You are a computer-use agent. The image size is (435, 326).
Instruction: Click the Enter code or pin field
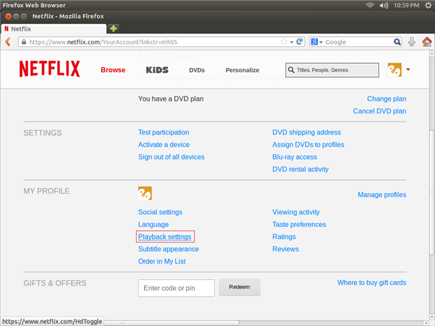176,288
